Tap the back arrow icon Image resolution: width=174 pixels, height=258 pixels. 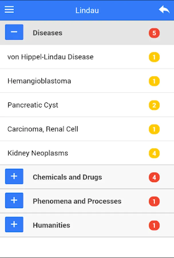pos(164,10)
